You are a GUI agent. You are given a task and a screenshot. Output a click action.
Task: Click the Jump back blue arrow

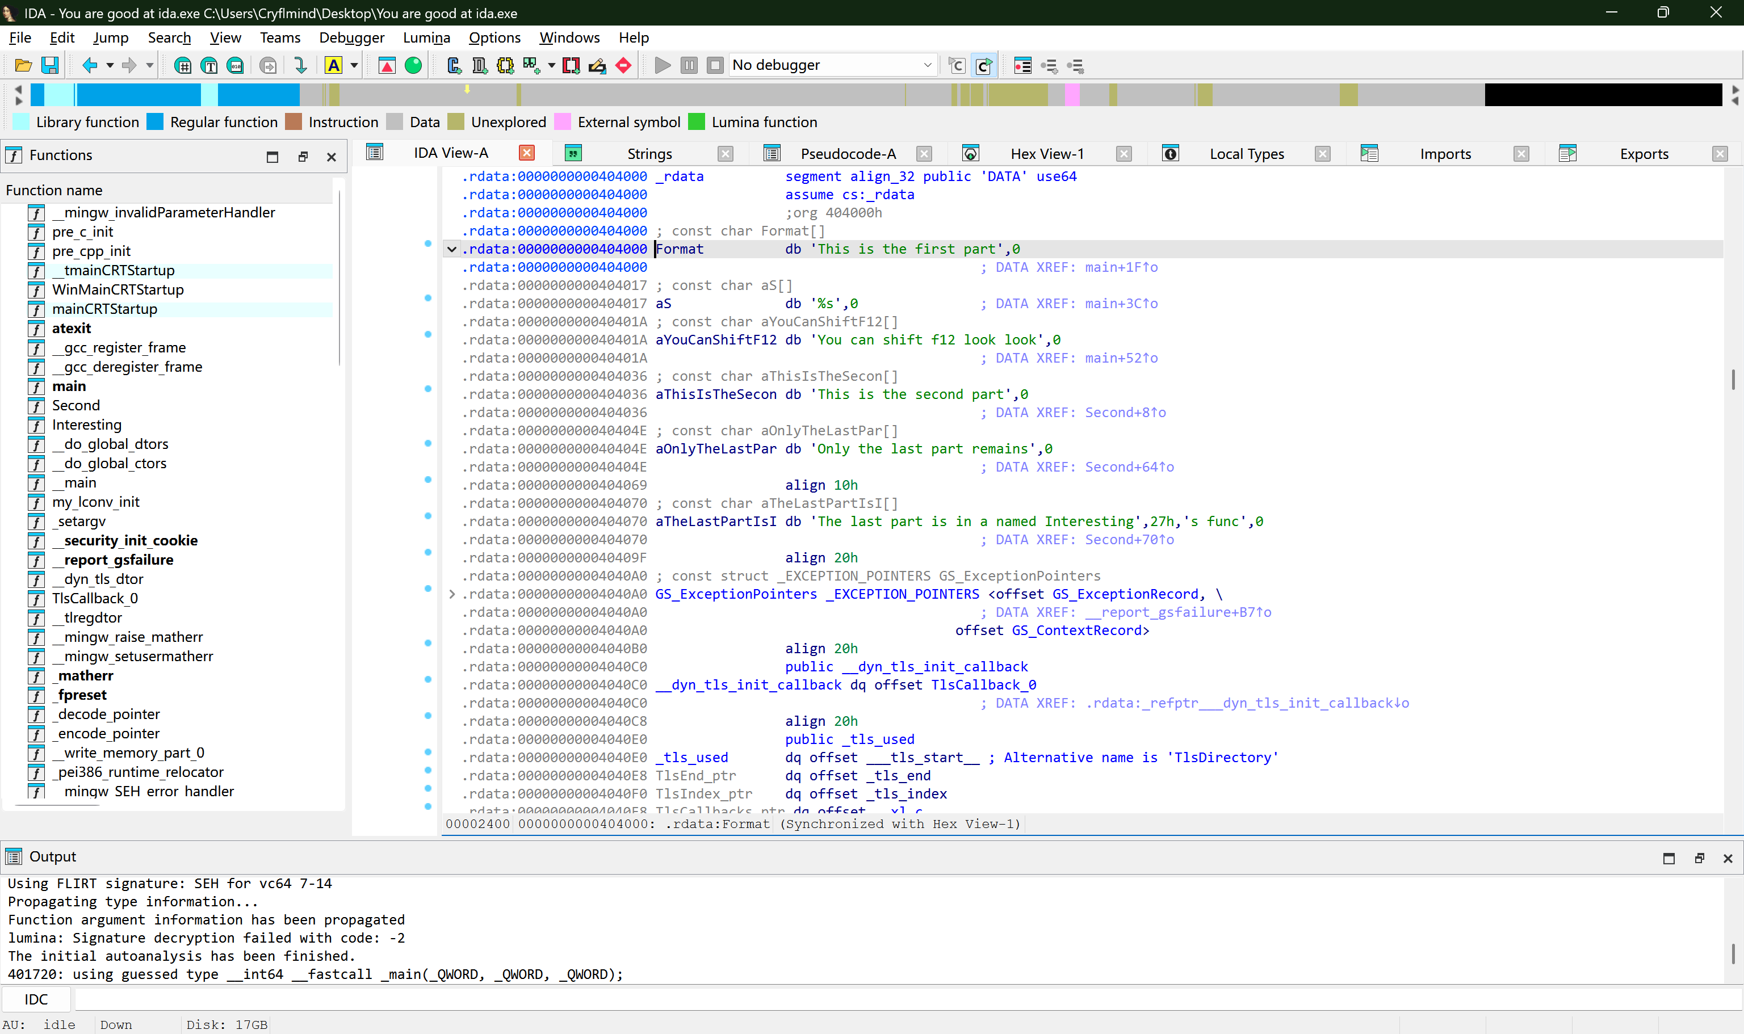click(x=89, y=65)
